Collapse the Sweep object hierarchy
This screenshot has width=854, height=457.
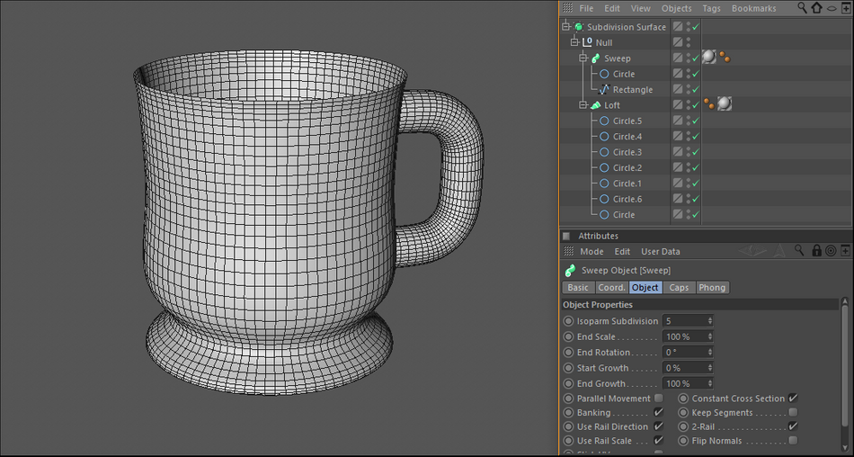pyautogui.click(x=583, y=58)
